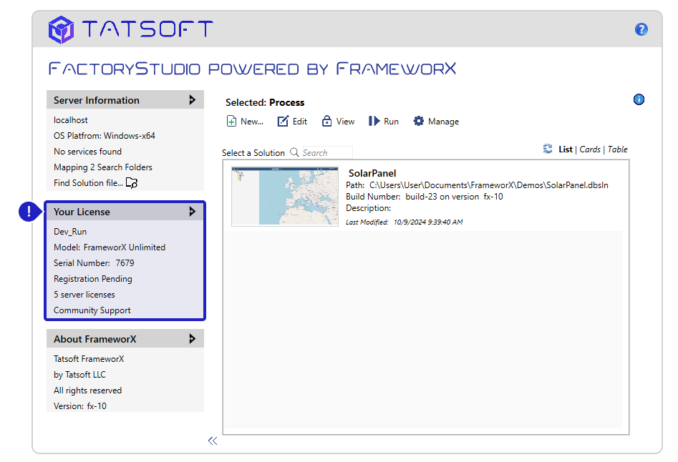Click the blue info icon

point(639,99)
